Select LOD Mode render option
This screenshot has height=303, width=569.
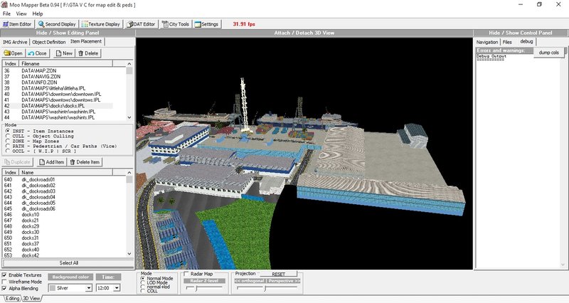coord(143,282)
